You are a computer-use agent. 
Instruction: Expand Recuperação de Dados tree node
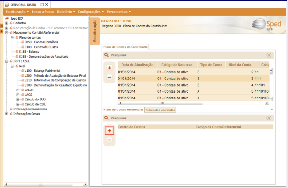(7, 28)
